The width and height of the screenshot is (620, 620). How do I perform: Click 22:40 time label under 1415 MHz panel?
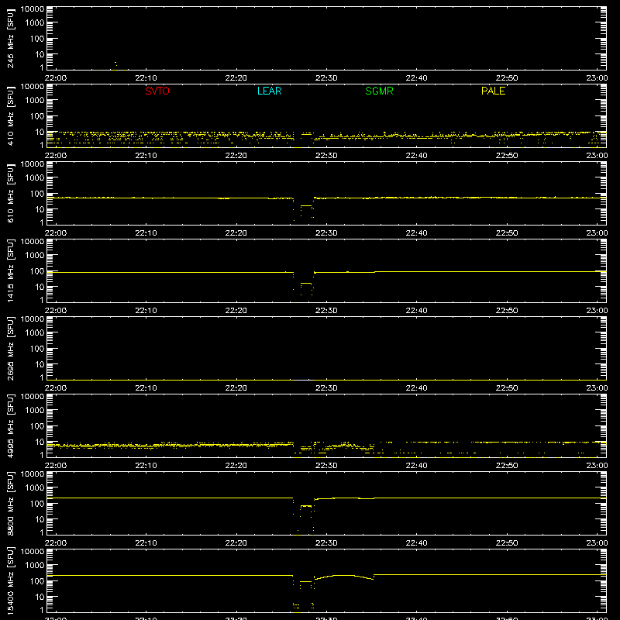(x=416, y=311)
